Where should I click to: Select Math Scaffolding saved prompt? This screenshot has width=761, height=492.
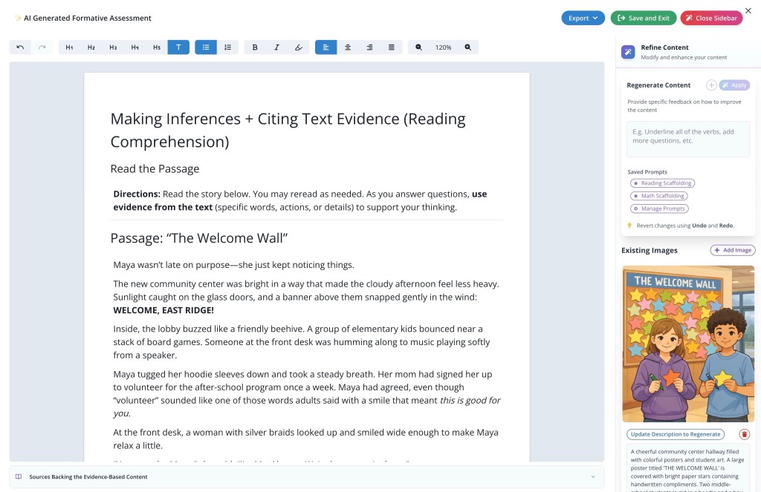point(658,196)
